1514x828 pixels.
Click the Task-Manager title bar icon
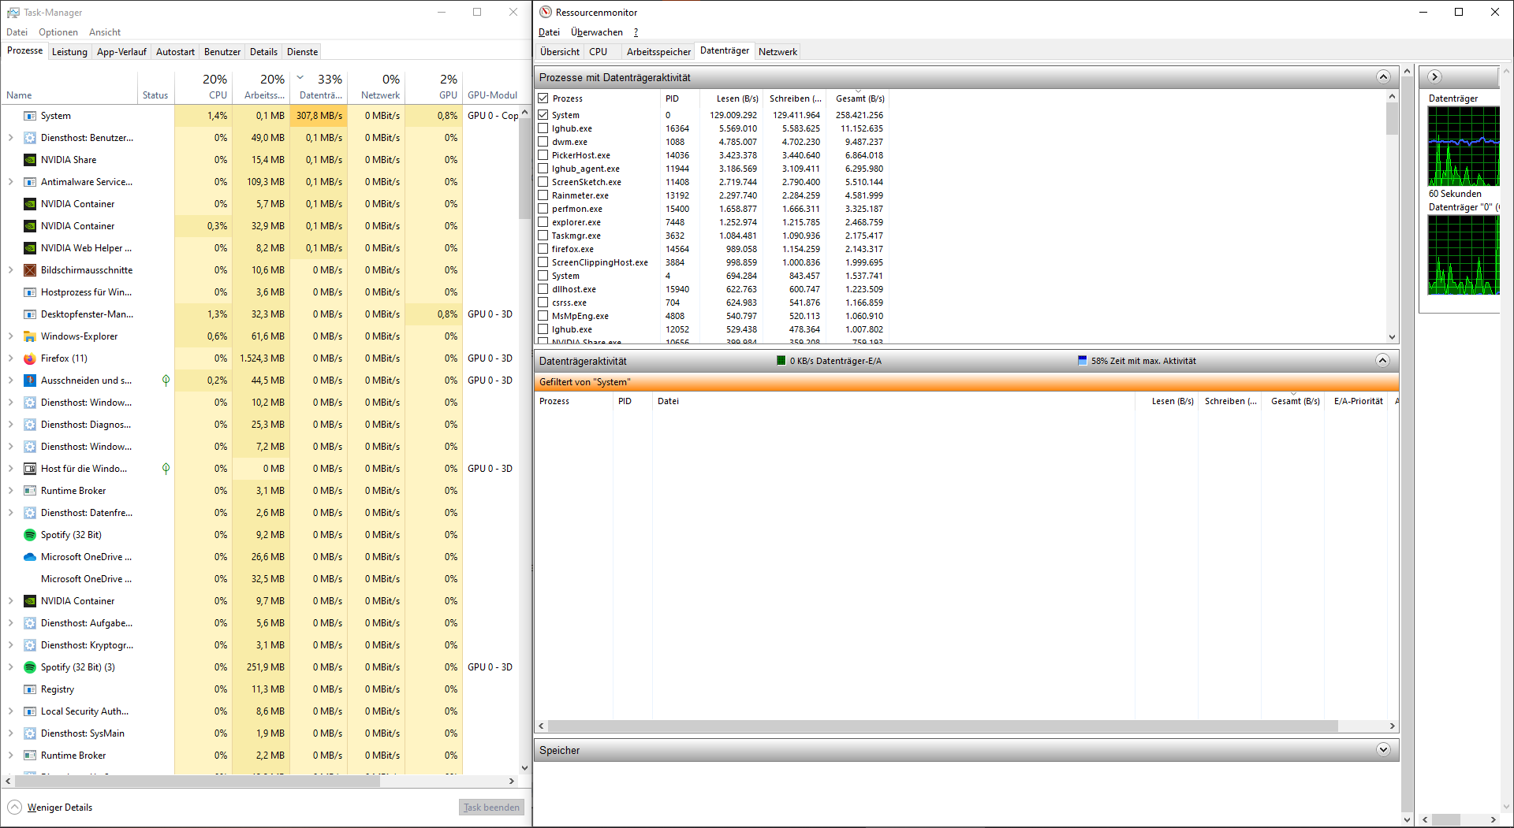13,12
